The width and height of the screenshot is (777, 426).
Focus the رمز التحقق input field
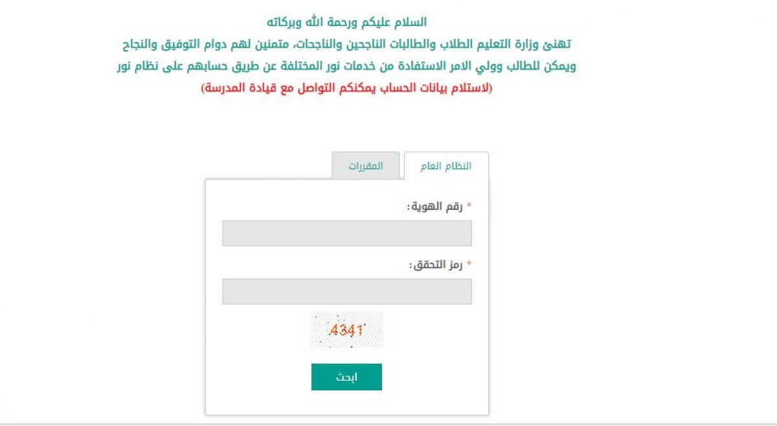[346, 291]
